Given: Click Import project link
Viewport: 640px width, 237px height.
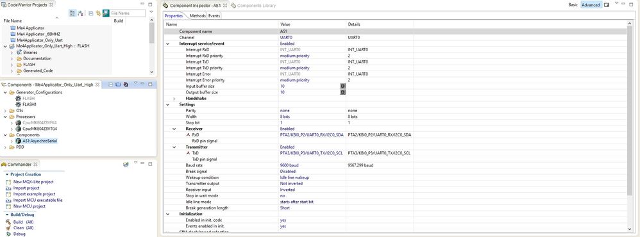Looking at the screenshot, I should tap(26, 188).
